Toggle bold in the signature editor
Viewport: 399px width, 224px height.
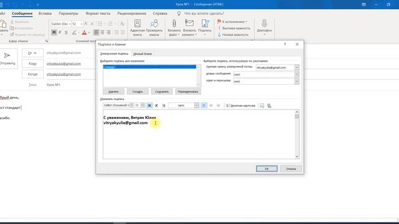pos(150,105)
